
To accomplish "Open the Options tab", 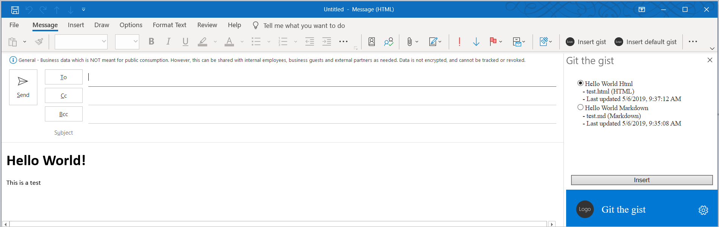I will (131, 25).
